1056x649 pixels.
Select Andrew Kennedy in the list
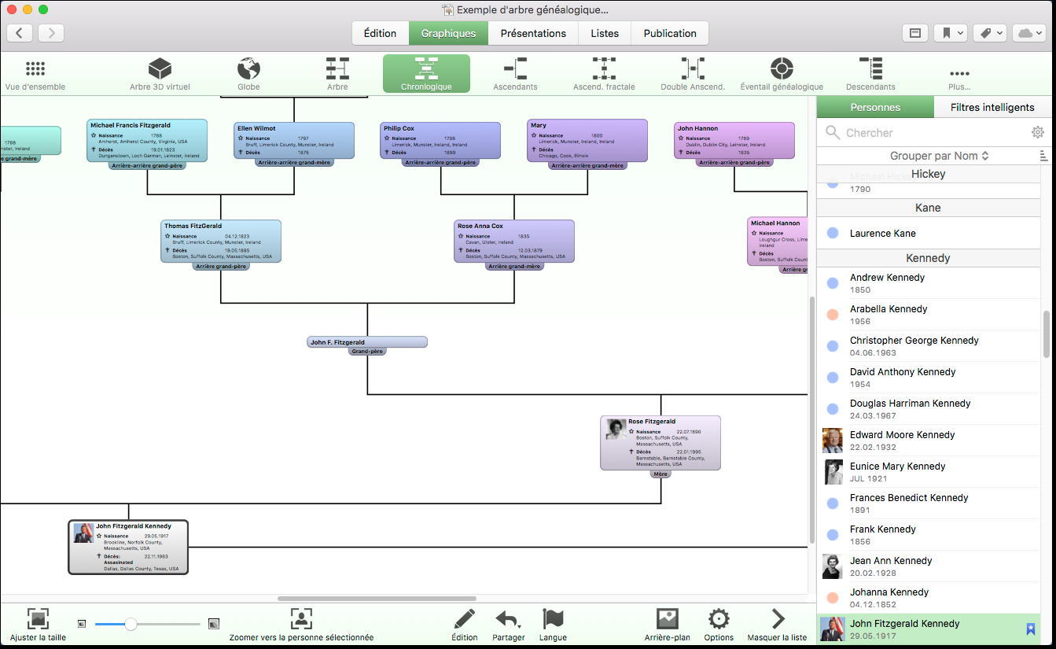pos(929,283)
